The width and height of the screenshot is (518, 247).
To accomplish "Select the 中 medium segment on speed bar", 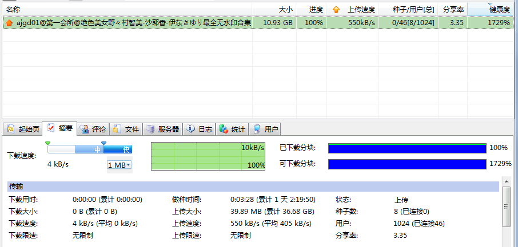I will pos(98,149).
